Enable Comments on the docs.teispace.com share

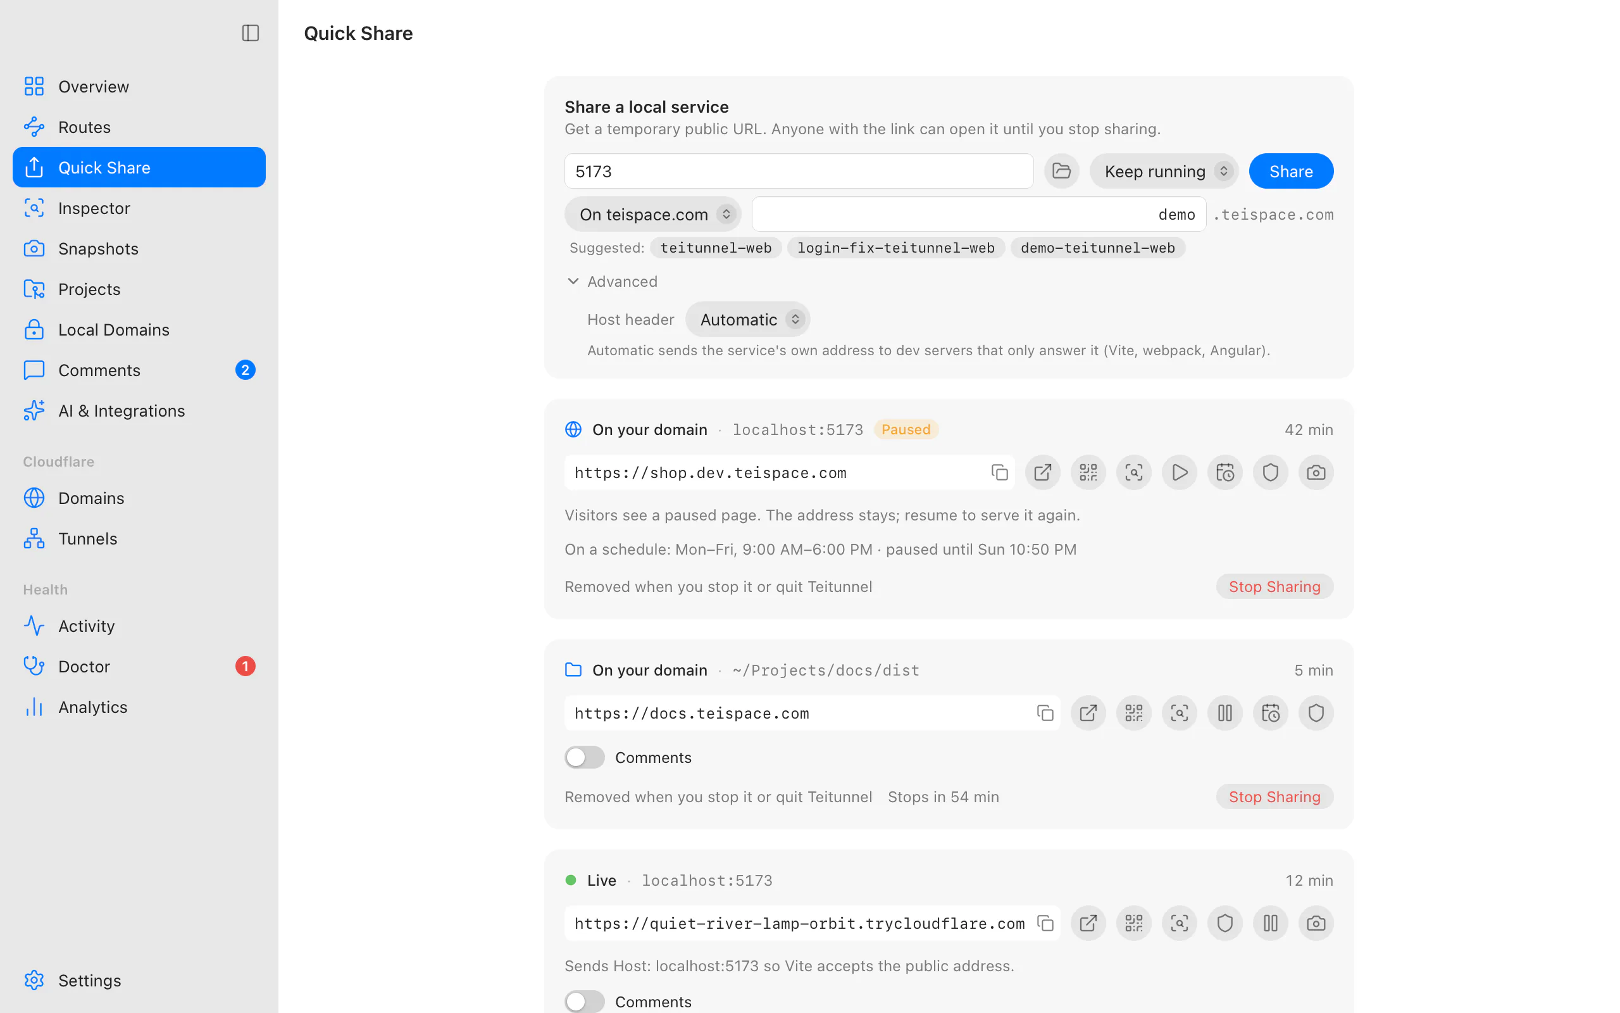(x=583, y=757)
